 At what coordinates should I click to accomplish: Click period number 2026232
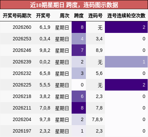pos(22,73)
